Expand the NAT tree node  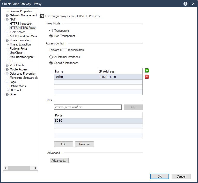[7, 20]
